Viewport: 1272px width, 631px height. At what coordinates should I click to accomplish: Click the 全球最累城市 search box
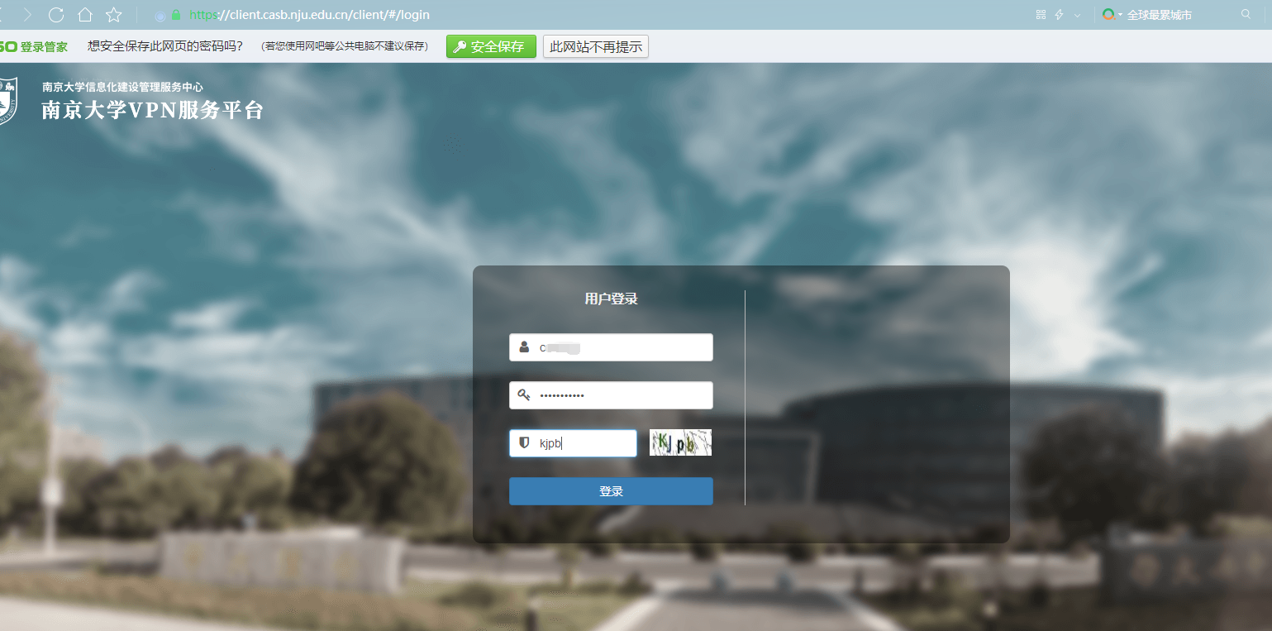[x=1159, y=15]
